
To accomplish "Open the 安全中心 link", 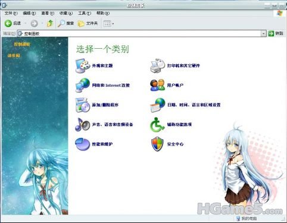I will [175, 144].
